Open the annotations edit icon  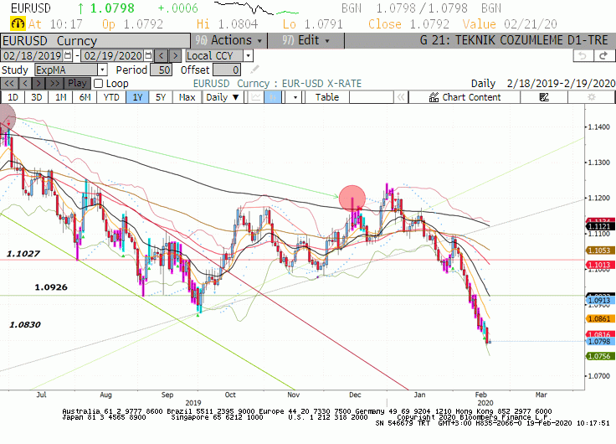pyautogui.click(x=544, y=97)
